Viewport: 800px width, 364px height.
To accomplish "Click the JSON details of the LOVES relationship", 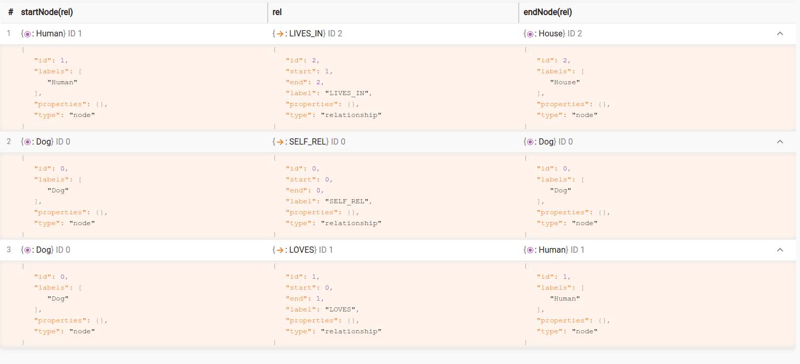I will (x=333, y=304).
